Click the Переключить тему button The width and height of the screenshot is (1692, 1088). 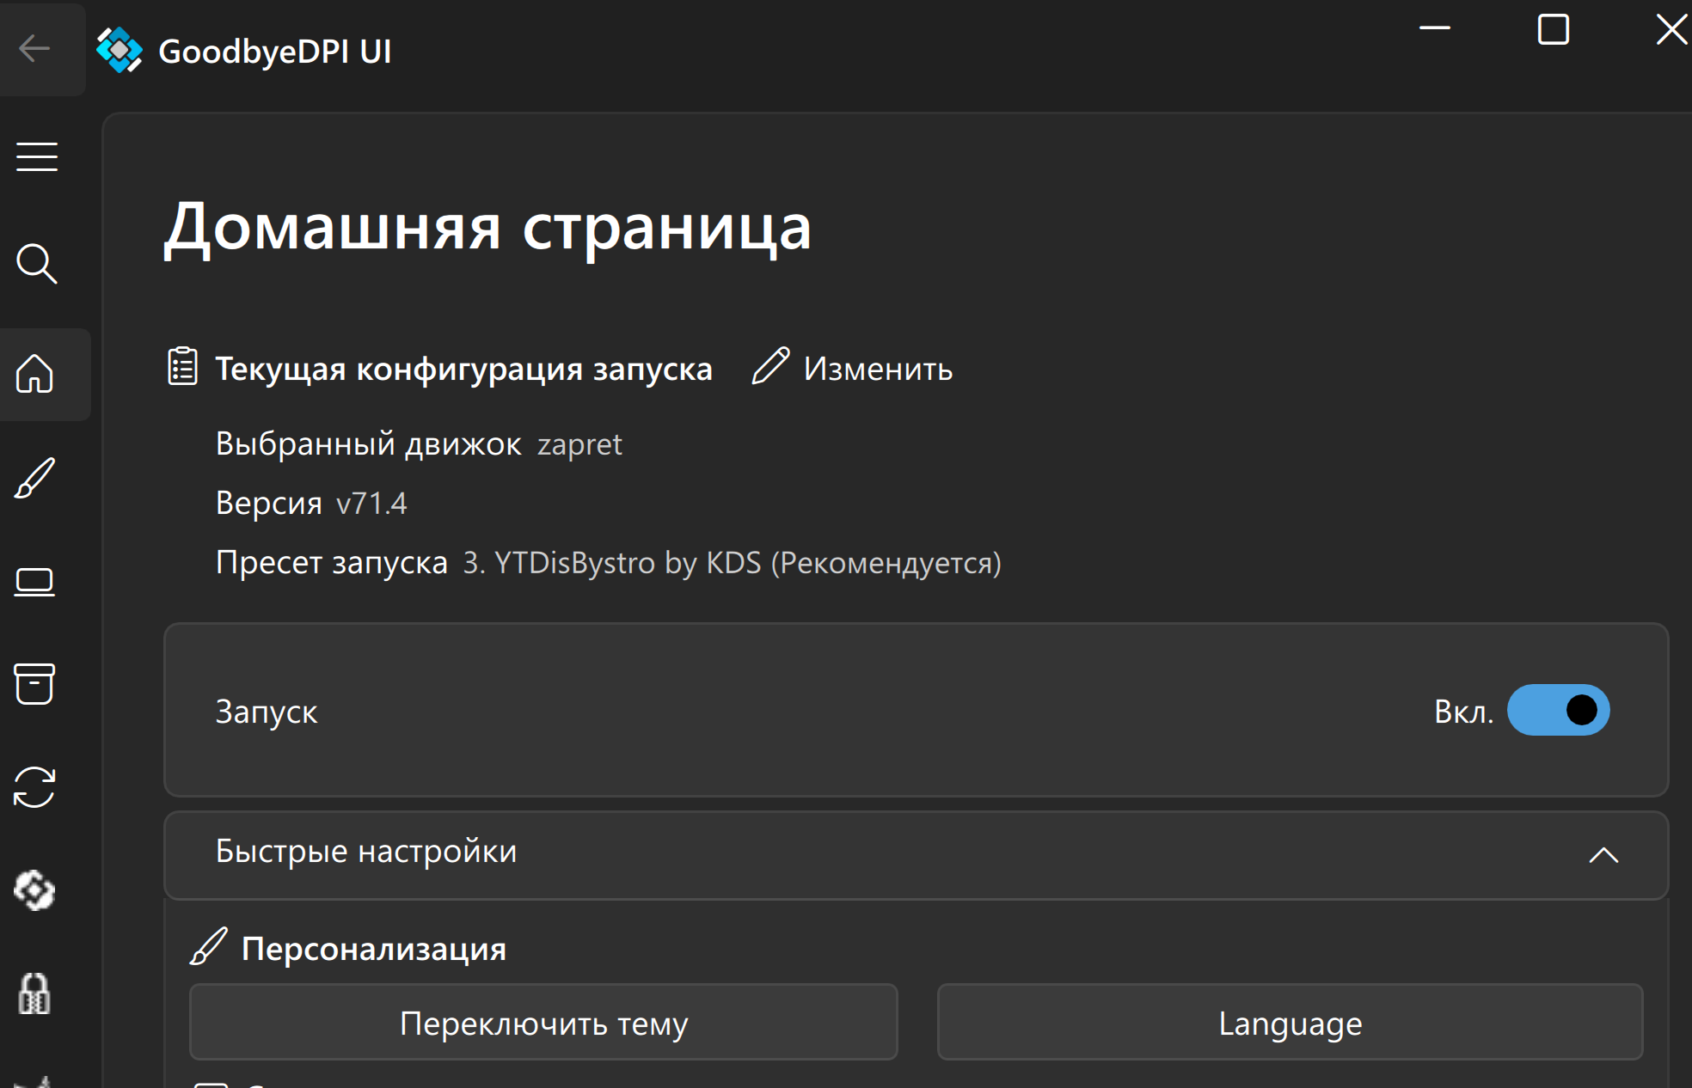click(543, 1023)
